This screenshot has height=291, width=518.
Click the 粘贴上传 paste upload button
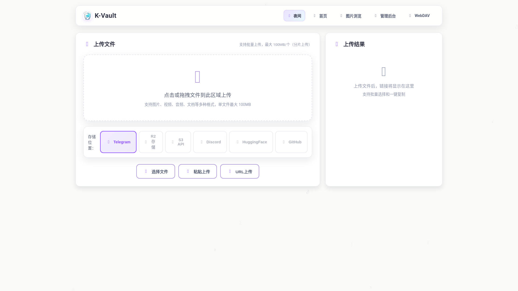click(x=197, y=171)
